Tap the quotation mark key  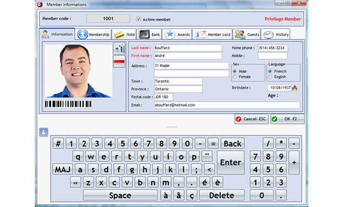tap(207, 157)
